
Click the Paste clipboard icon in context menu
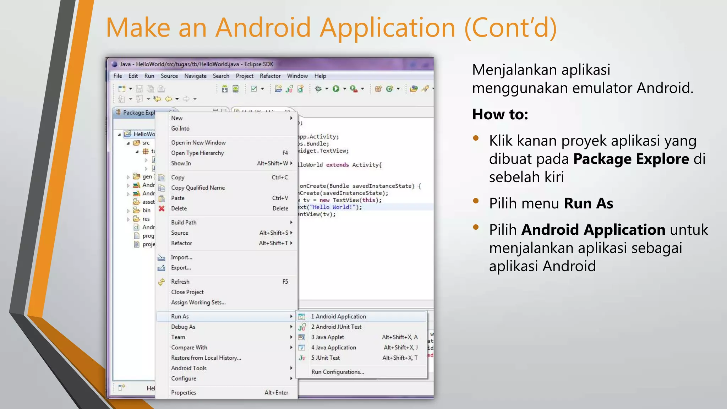[162, 198]
